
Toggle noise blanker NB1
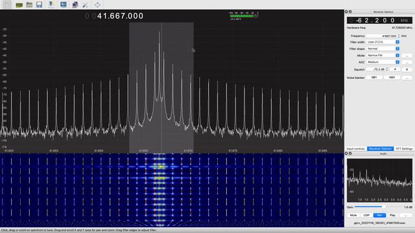click(374, 78)
